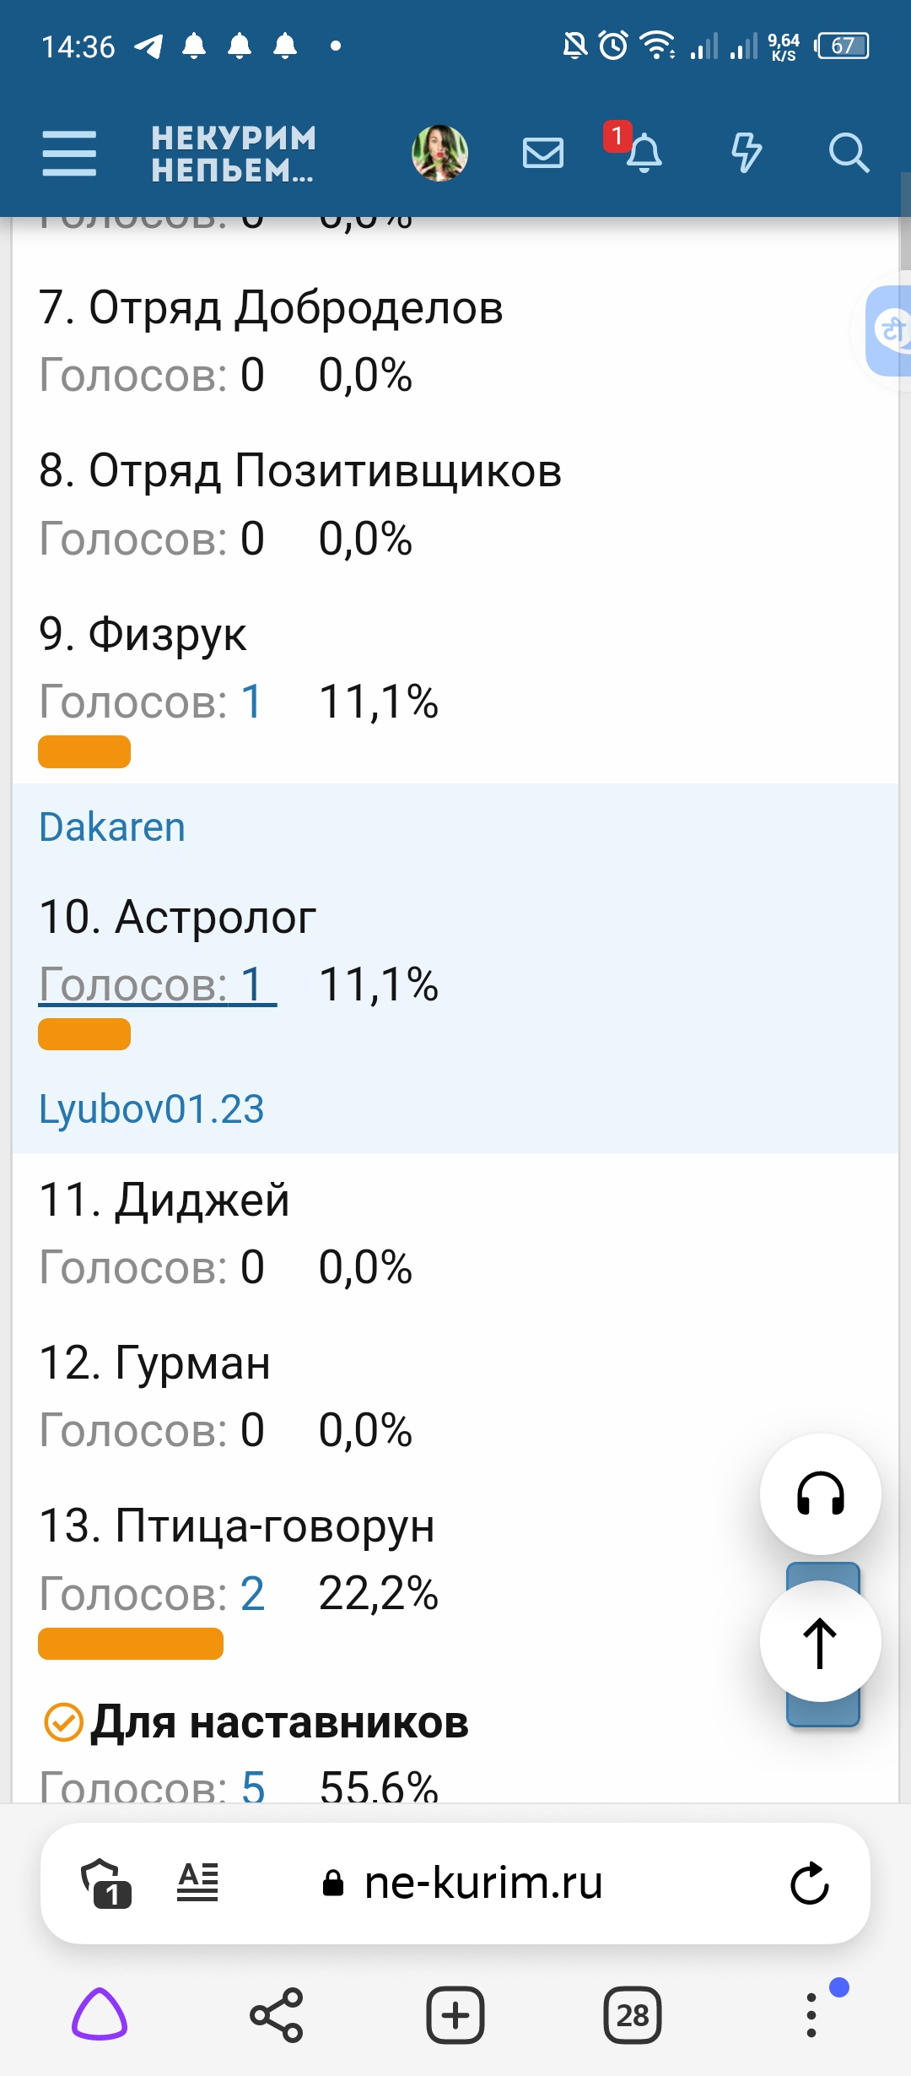Open forum search magnifier icon
Image resolution: width=911 pixels, height=2076 pixels.
coord(848,154)
